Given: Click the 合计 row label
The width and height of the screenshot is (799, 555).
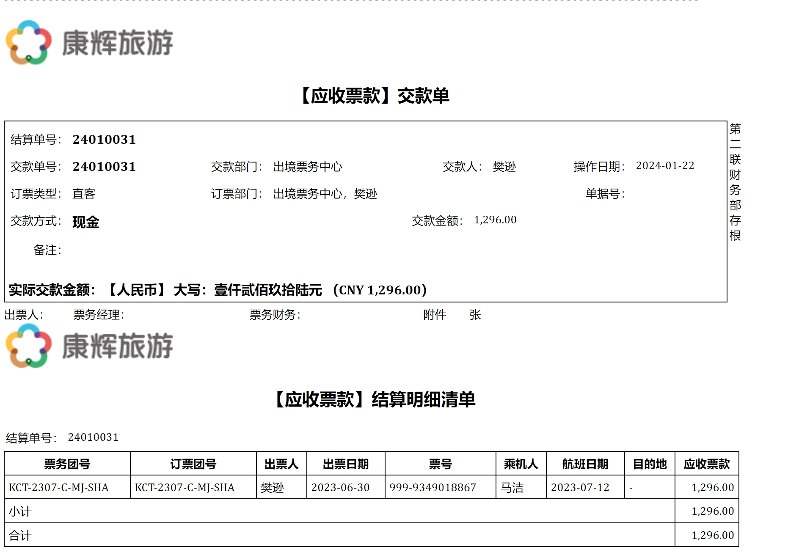Looking at the screenshot, I should pyautogui.click(x=20, y=536).
